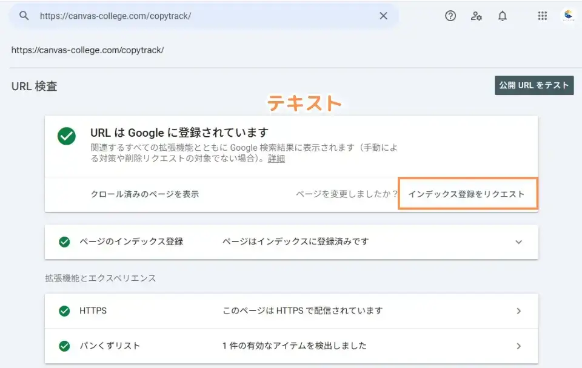Open パンくずリスト details chevron

[518, 346]
